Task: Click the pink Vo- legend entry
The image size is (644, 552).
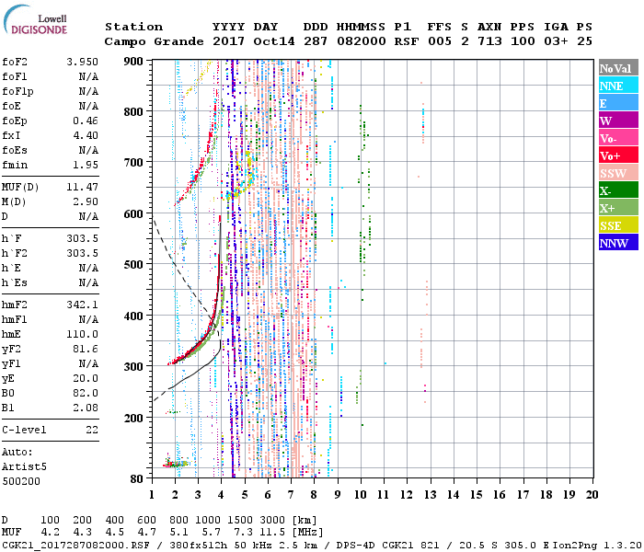Action: [616, 139]
